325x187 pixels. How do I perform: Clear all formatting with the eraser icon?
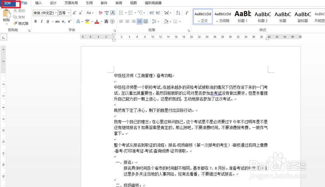point(100,13)
